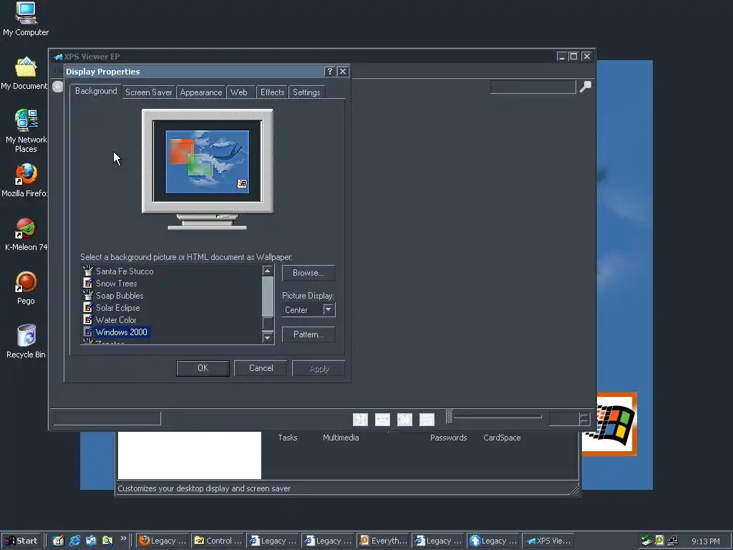733x550 pixels.
Task: Click the Passwords item in Control Panel
Action: click(448, 438)
